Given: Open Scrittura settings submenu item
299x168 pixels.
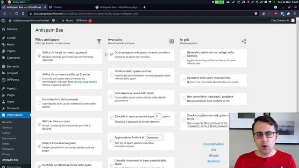Looking at the screenshot, I should pos(7,127).
